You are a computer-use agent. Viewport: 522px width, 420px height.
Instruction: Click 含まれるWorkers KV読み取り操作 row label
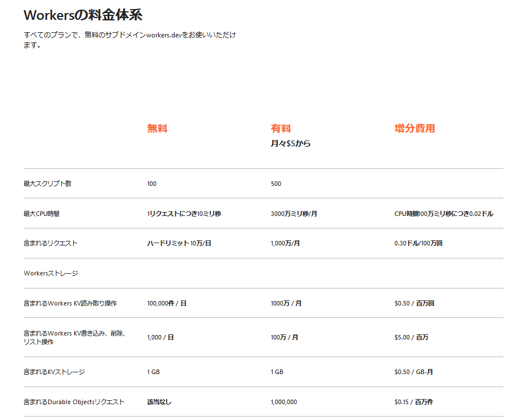point(70,303)
